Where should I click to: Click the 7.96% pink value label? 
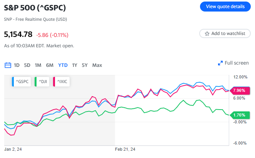pyautogui.click(x=240, y=91)
